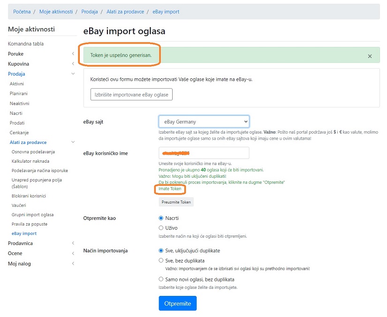Viewport: 387px width, 317px height.
Task: Open Moj nalog in sidebar menu
Action: pyautogui.click(x=19, y=264)
